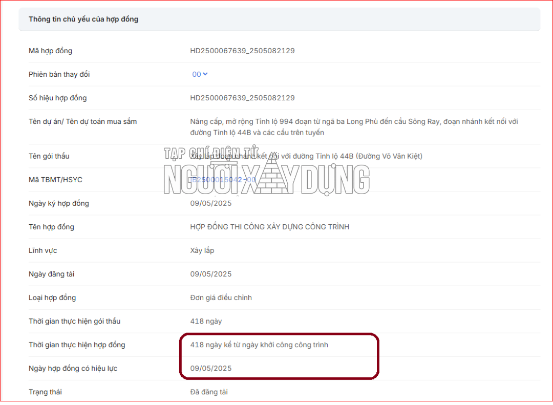Click the Ngày ký hợp đồng label

pos(59,204)
